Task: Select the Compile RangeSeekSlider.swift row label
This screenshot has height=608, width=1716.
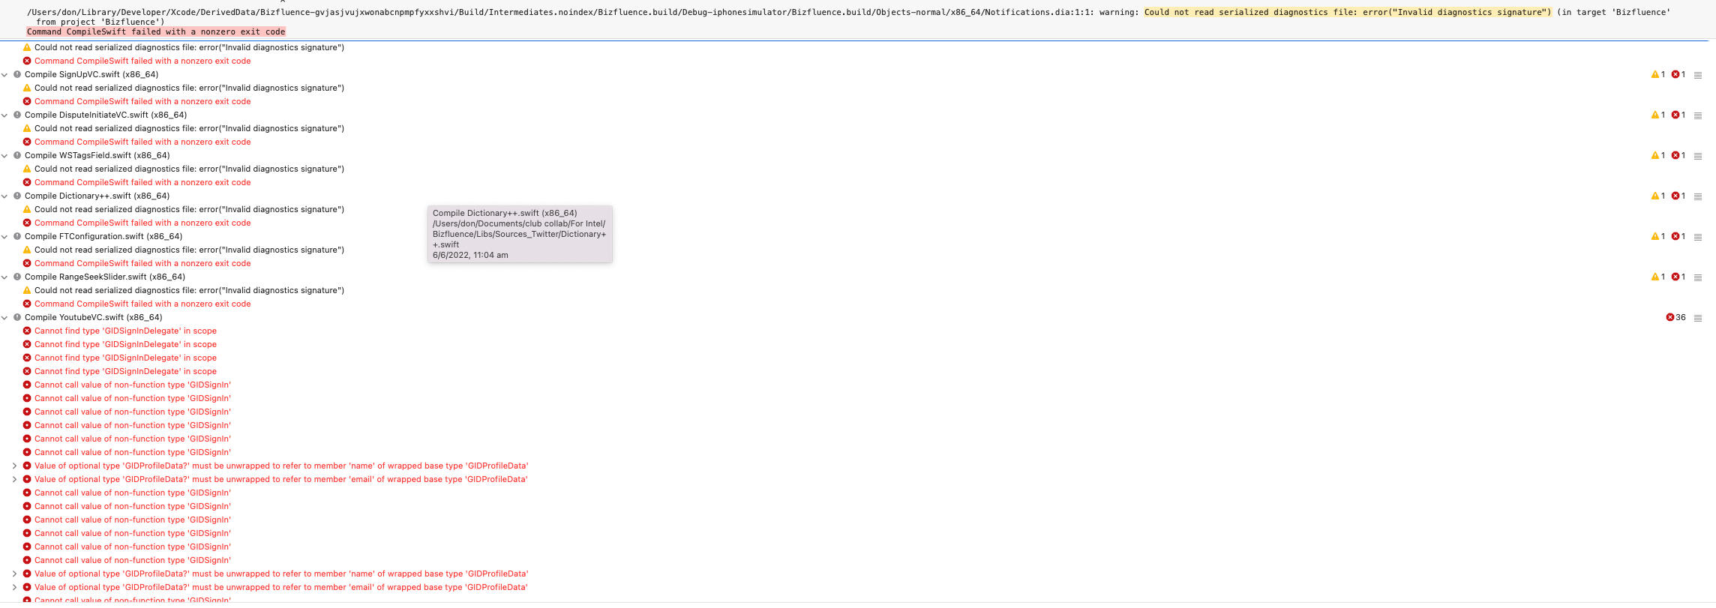Action: (x=104, y=277)
